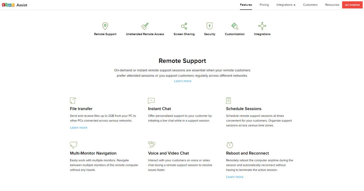
Task: Click the Customization feature icon
Action: pos(234,26)
